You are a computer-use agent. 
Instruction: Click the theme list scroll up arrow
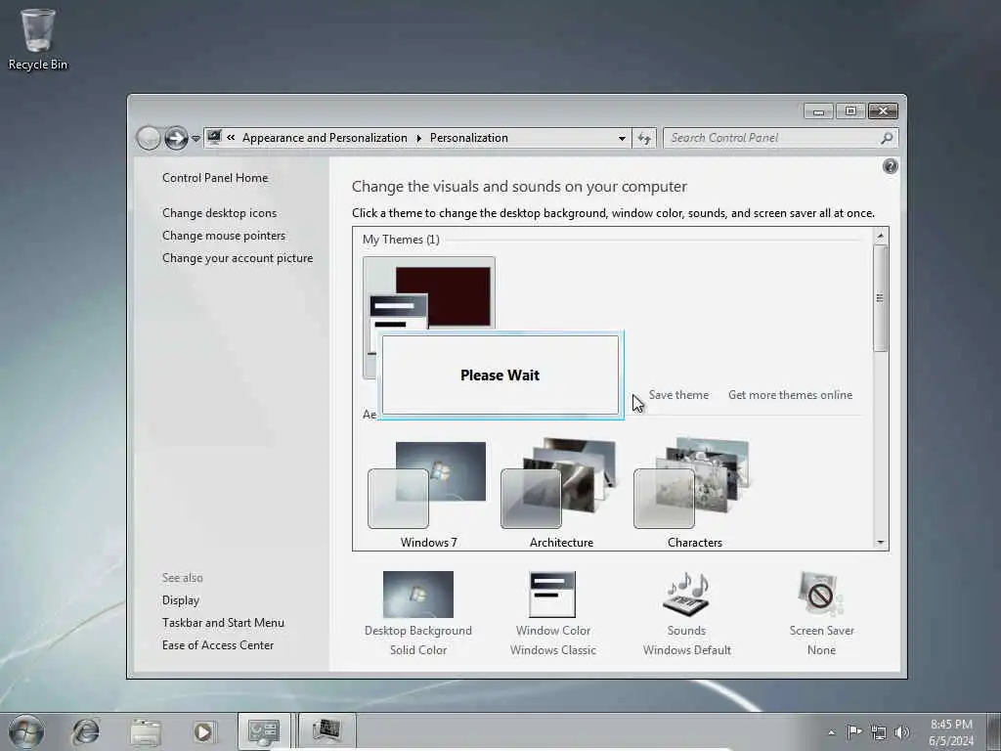click(x=881, y=237)
